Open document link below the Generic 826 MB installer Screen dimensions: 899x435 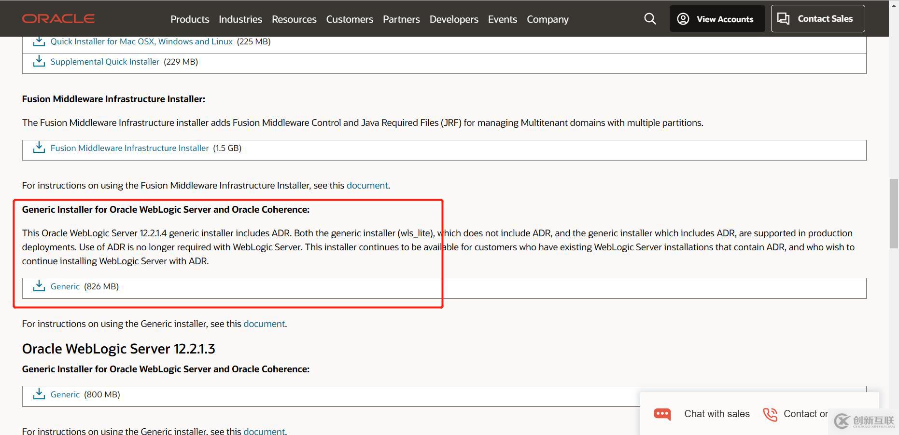(x=264, y=324)
